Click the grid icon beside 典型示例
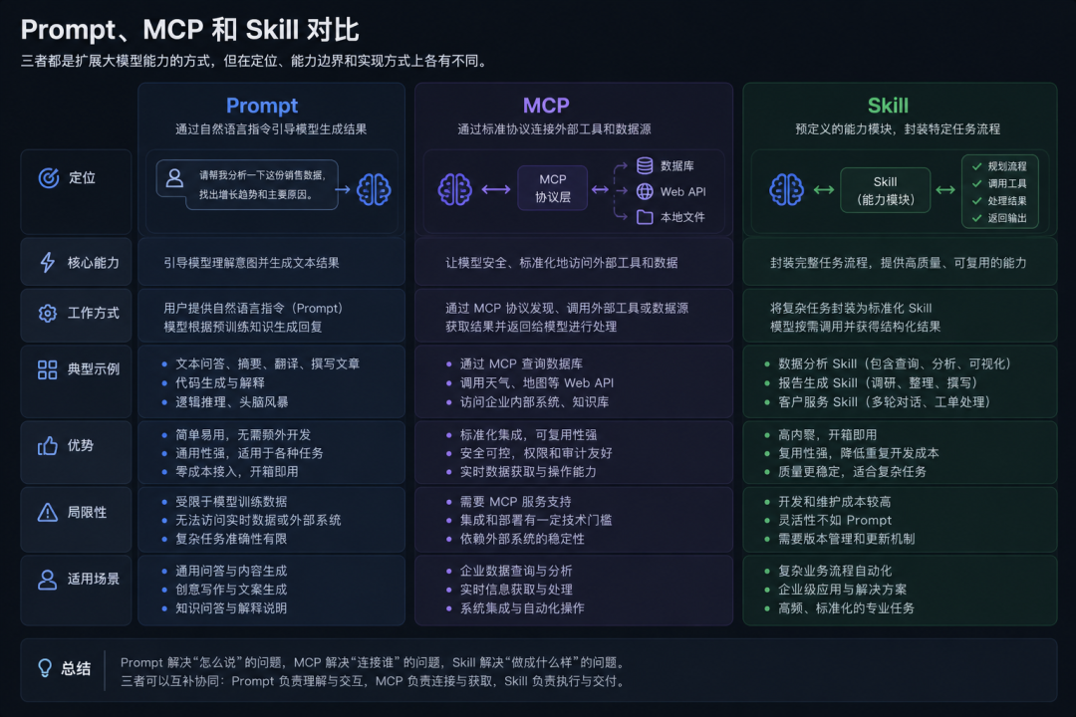The image size is (1076, 717). pyautogui.click(x=48, y=369)
